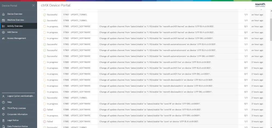Click the ctrlX Device Portal page title
This screenshot has height=128, width=272.
point(56,5)
